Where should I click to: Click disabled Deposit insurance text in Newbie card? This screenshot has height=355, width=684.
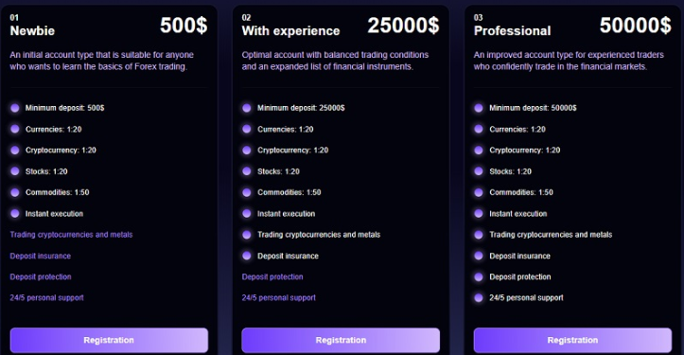40,256
